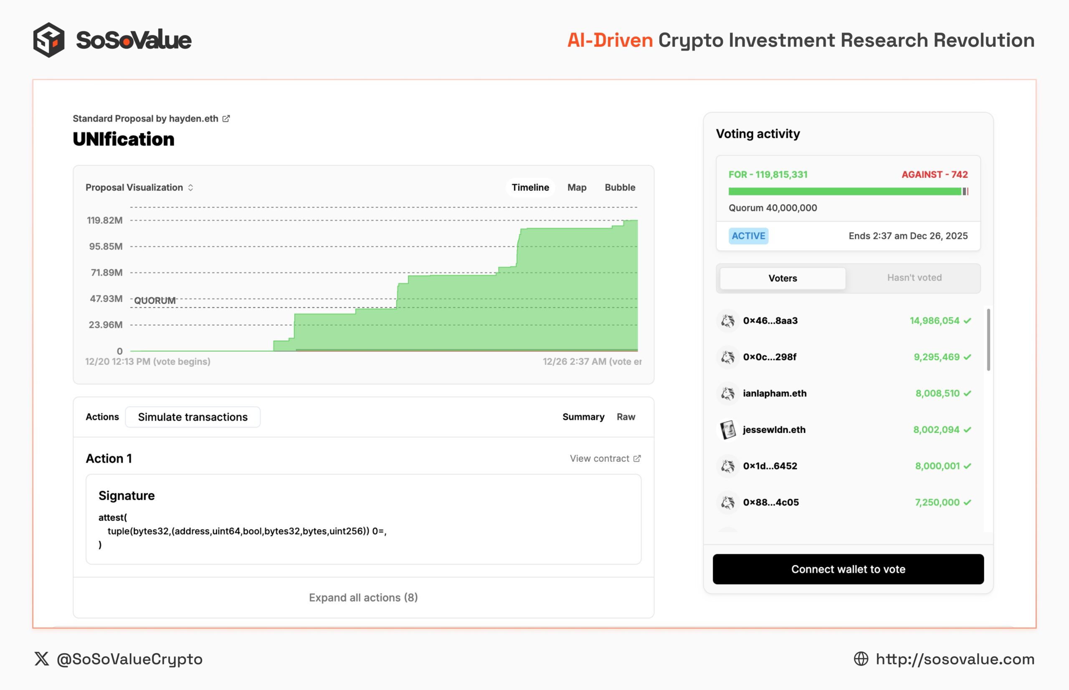Click the avatar icon for 0x88...4c05
Viewport: 1069px width, 690px height.
click(727, 502)
